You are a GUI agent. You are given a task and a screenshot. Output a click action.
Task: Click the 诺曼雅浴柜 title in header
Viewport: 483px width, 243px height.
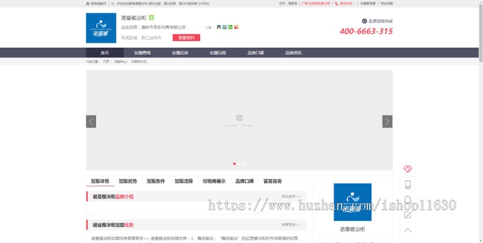coord(134,18)
